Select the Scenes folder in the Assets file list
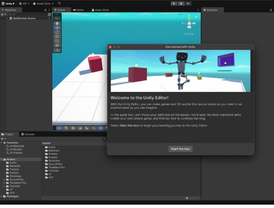 point(53,157)
